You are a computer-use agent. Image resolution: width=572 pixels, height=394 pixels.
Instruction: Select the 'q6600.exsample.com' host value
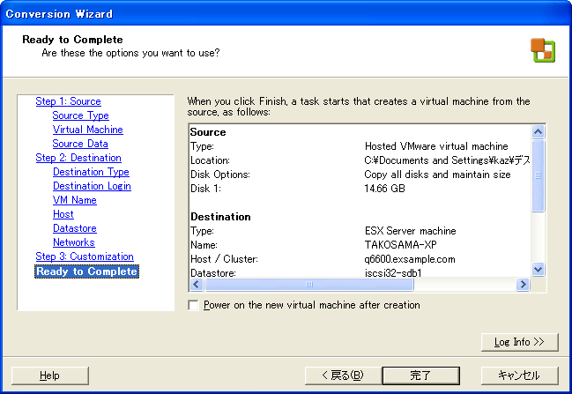(x=410, y=259)
